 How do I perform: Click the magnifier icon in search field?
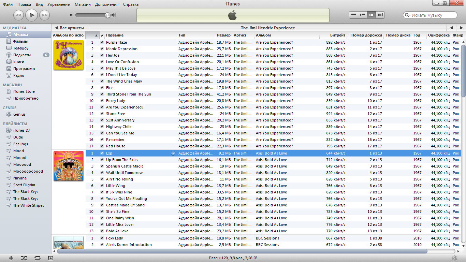tap(407, 15)
